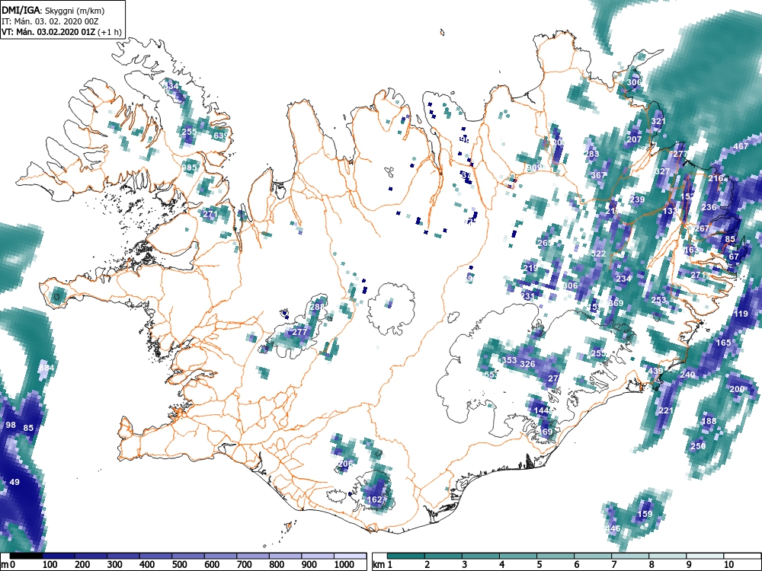Select the 'VT: Mán. 03.02.2020 01Z (+1 h)' line

click(x=61, y=32)
